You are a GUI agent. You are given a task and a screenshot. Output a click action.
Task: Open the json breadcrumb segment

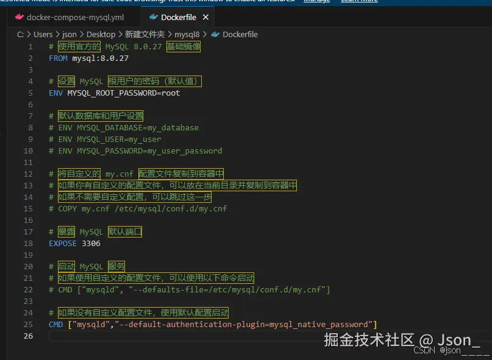[x=70, y=35]
